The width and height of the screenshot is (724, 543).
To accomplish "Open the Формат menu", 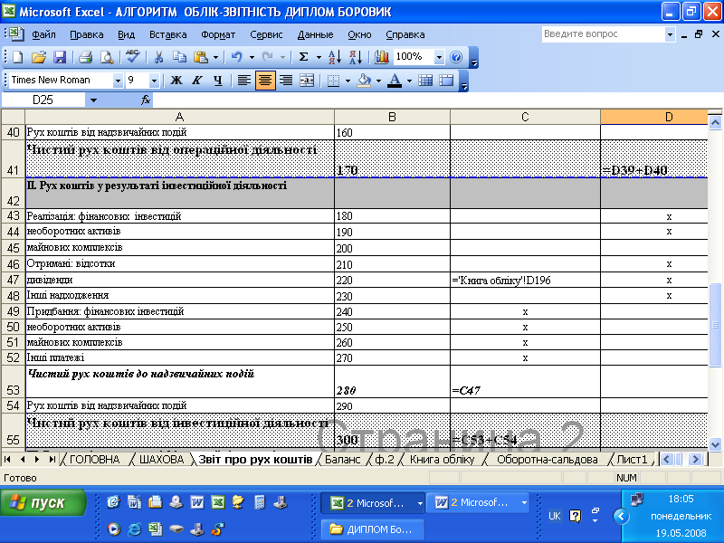I will click(218, 34).
